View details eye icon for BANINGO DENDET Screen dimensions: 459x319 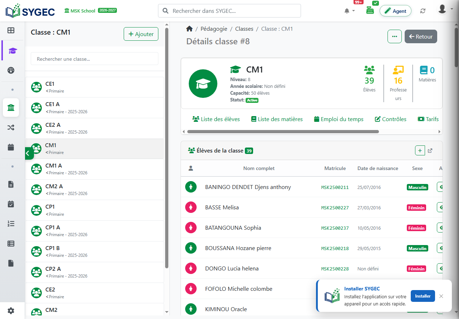point(440,187)
